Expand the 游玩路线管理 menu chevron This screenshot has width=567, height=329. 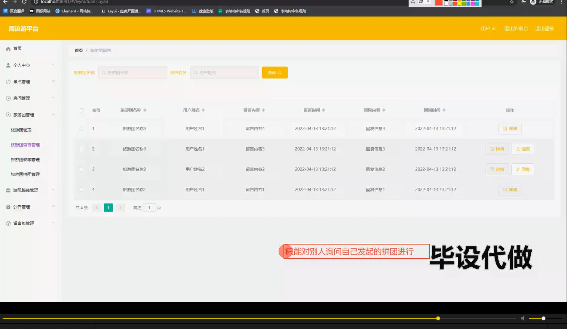[53, 190]
